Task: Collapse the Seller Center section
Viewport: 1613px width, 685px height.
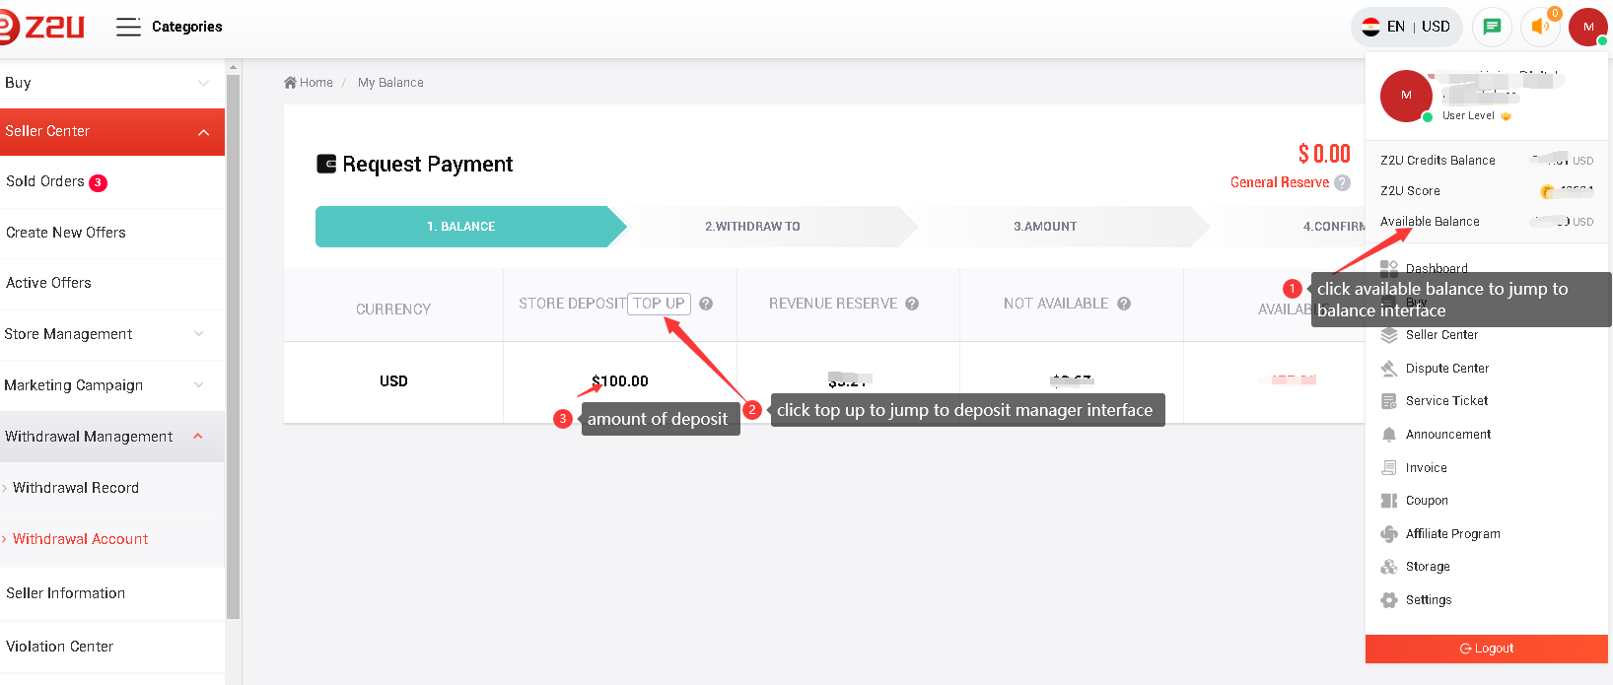Action: coord(203,132)
